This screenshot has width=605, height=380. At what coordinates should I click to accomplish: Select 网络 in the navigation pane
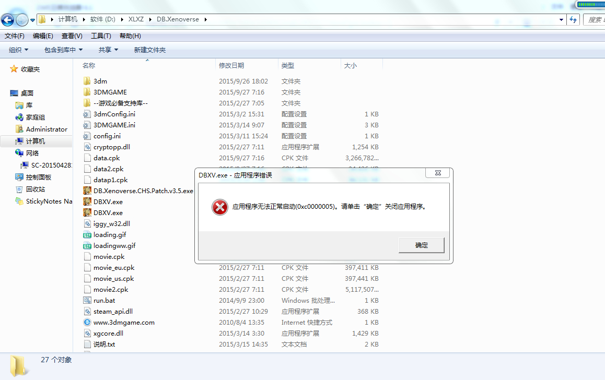coord(32,153)
